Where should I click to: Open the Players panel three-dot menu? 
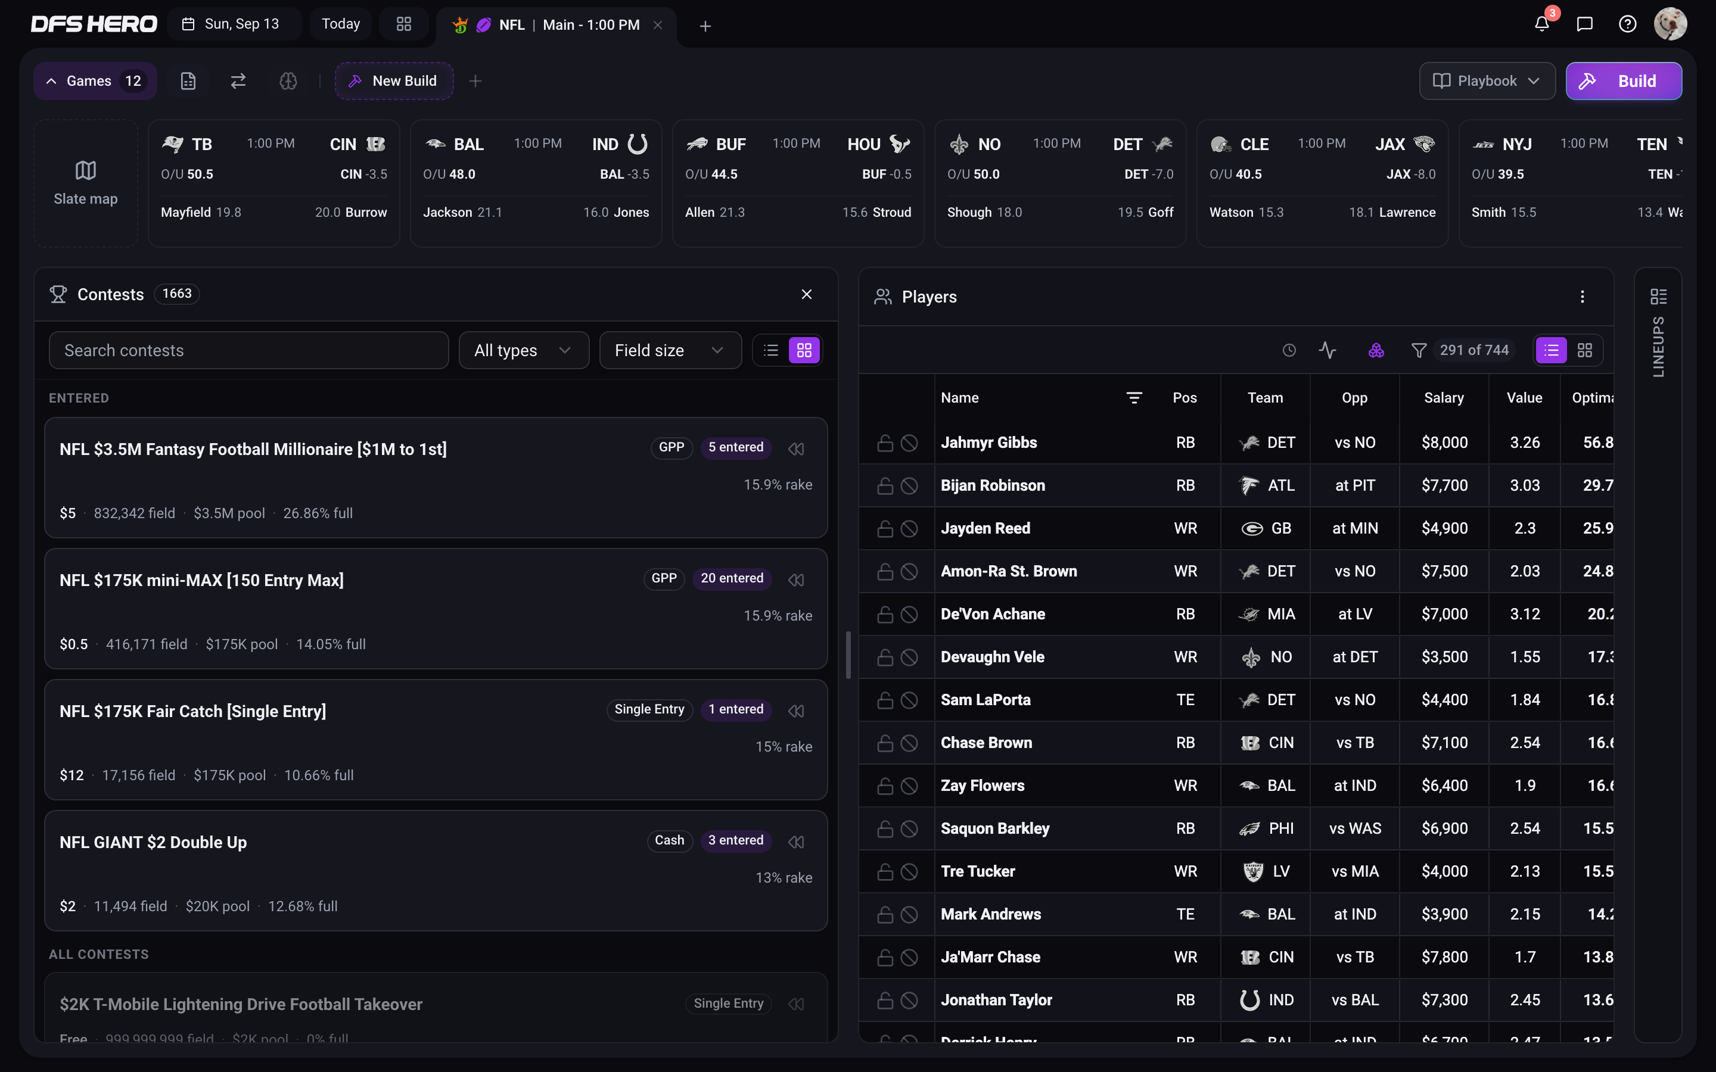point(1582,297)
